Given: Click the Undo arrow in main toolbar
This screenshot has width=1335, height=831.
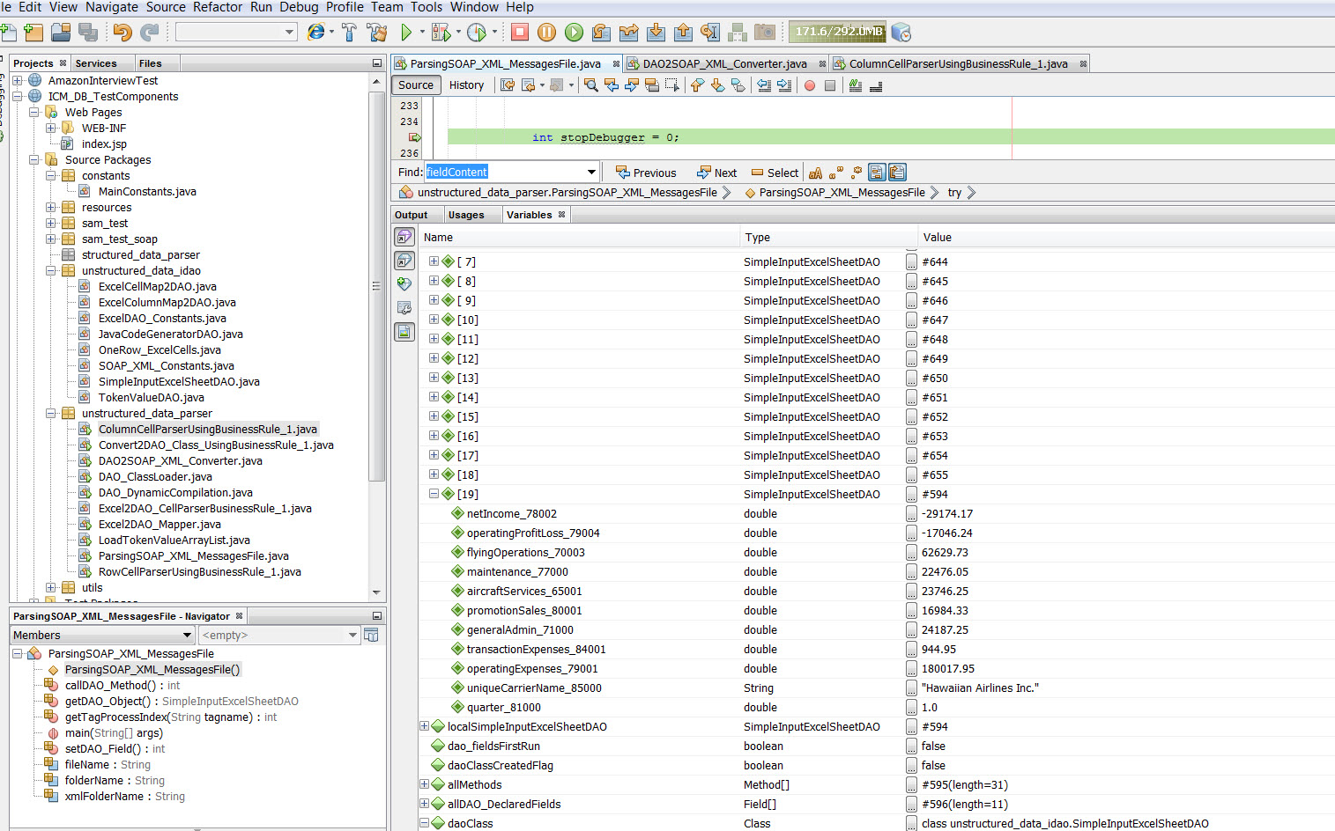Looking at the screenshot, I should (x=122, y=33).
